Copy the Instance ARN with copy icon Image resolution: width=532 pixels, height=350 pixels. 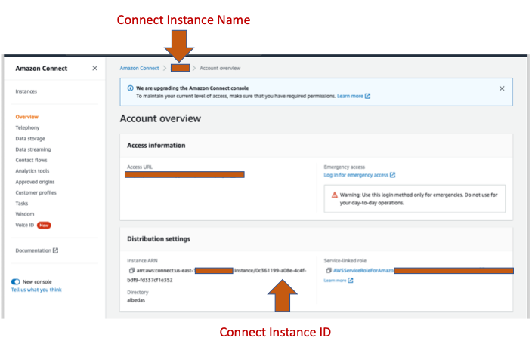pos(131,270)
